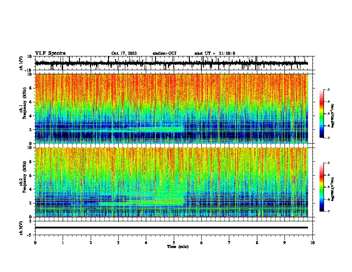Screen dimensions: 352x272
Task: Click the "-3" label on ch.1 color bar
Action: click(x=328, y=89)
